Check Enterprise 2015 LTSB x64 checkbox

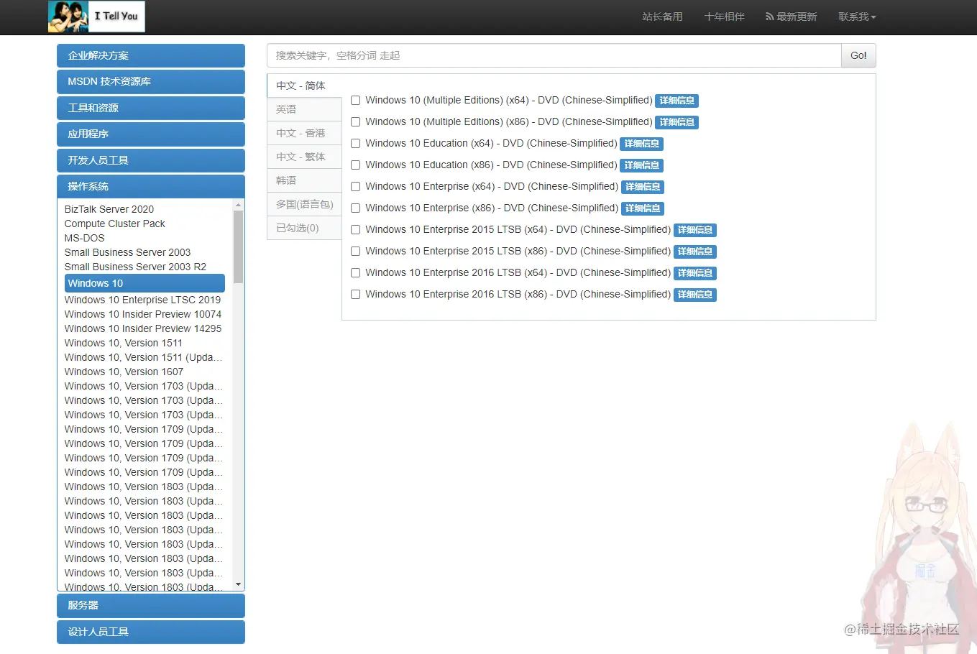click(x=355, y=230)
